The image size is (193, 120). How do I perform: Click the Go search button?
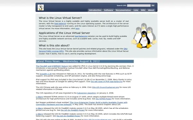(153, 5)
